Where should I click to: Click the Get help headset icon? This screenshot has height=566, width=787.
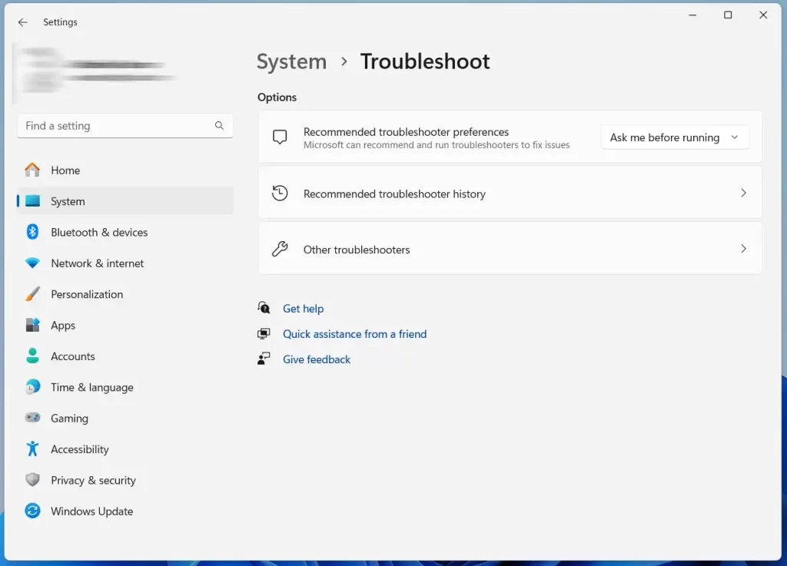coord(264,307)
